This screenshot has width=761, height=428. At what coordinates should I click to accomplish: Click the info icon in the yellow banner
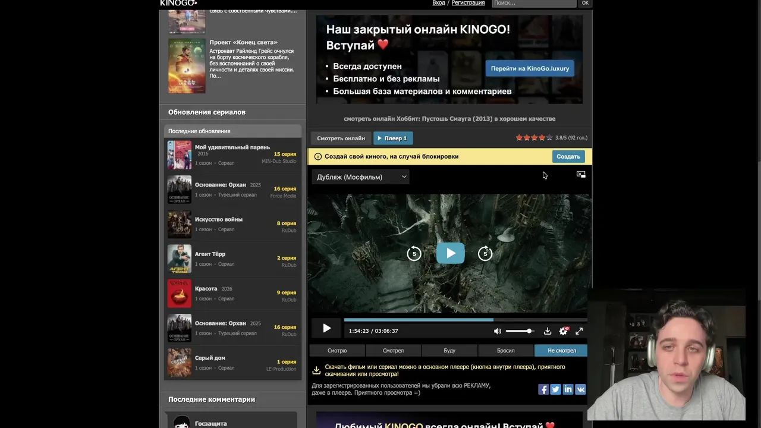(x=317, y=157)
